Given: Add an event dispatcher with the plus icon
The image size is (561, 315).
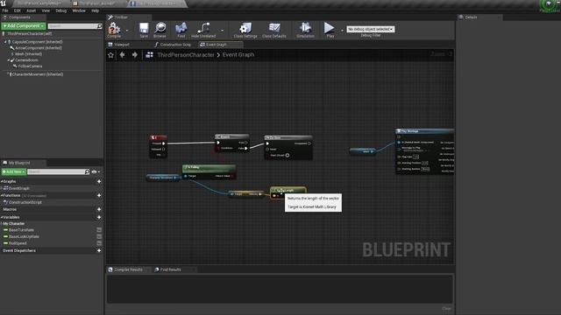Looking at the screenshot, I should [x=99, y=251].
